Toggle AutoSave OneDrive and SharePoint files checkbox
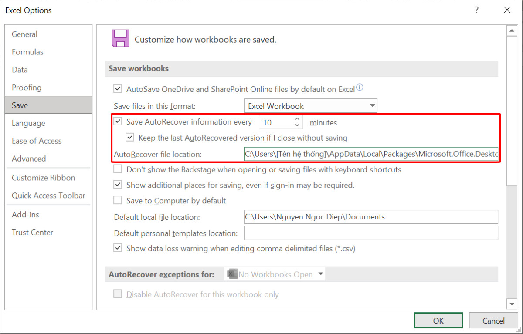Viewport: 523px width, 334px height. pos(118,89)
